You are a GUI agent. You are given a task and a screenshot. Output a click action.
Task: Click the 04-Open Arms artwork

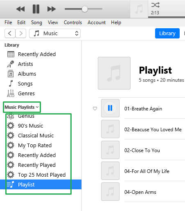click(110, 191)
